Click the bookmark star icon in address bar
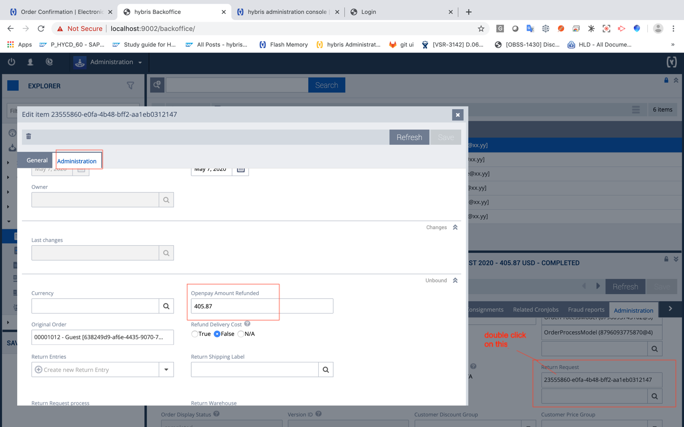This screenshot has width=684, height=427. [x=481, y=29]
